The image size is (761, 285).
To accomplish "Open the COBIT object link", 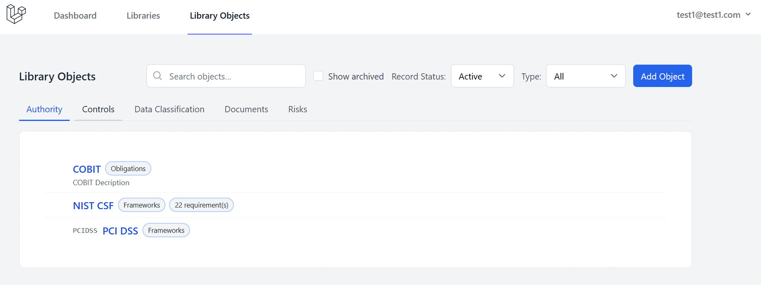I will [x=87, y=169].
